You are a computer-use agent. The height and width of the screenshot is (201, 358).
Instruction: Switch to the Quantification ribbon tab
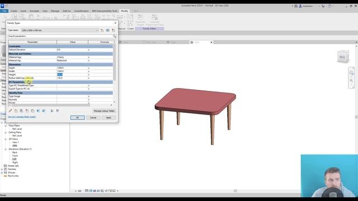tap(81, 11)
